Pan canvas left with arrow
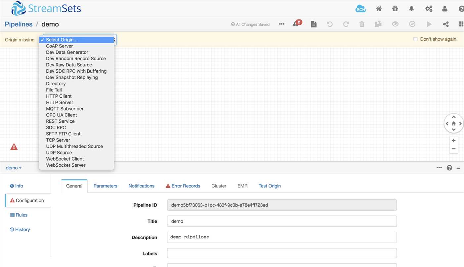 tap(447, 123)
